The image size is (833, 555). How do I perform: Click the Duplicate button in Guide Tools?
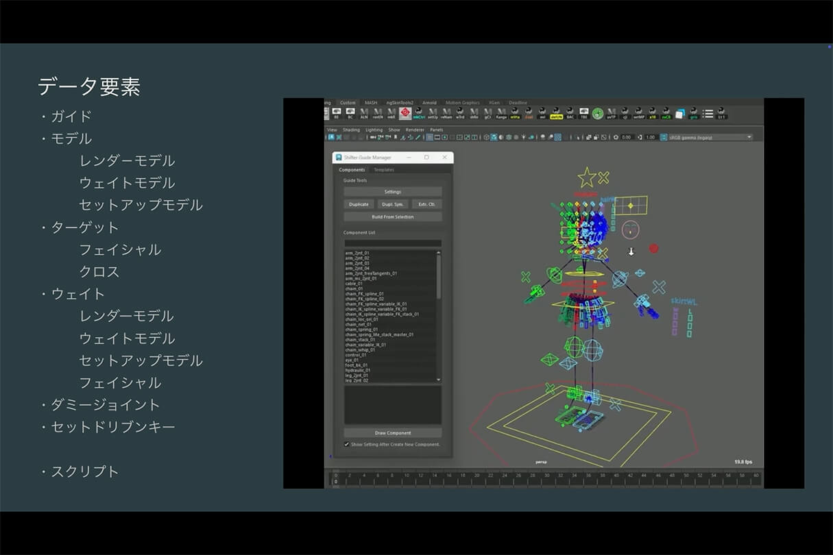[x=359, y=204]
